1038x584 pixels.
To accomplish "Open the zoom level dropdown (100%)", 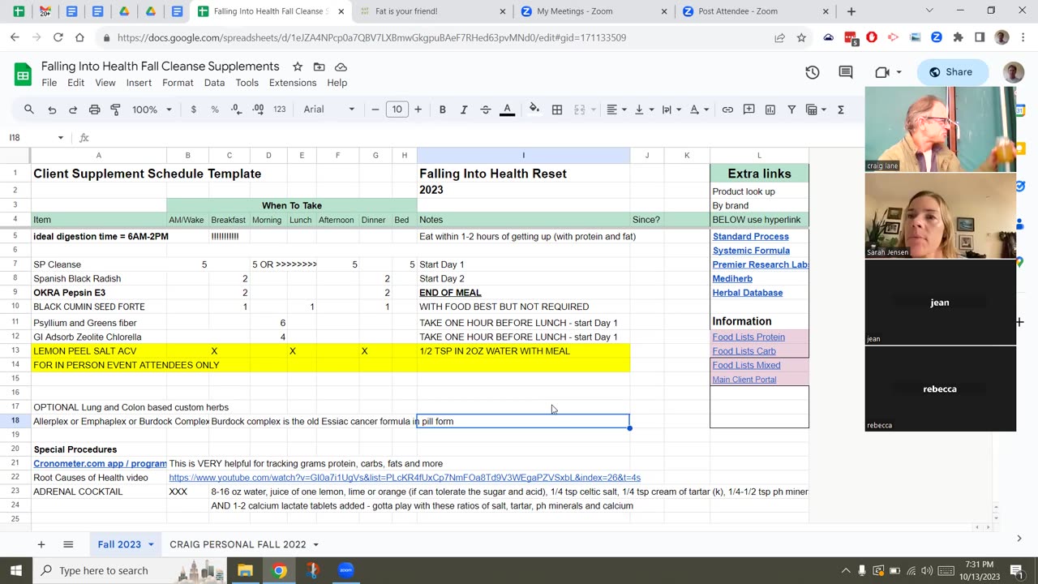I will (152, 109).
